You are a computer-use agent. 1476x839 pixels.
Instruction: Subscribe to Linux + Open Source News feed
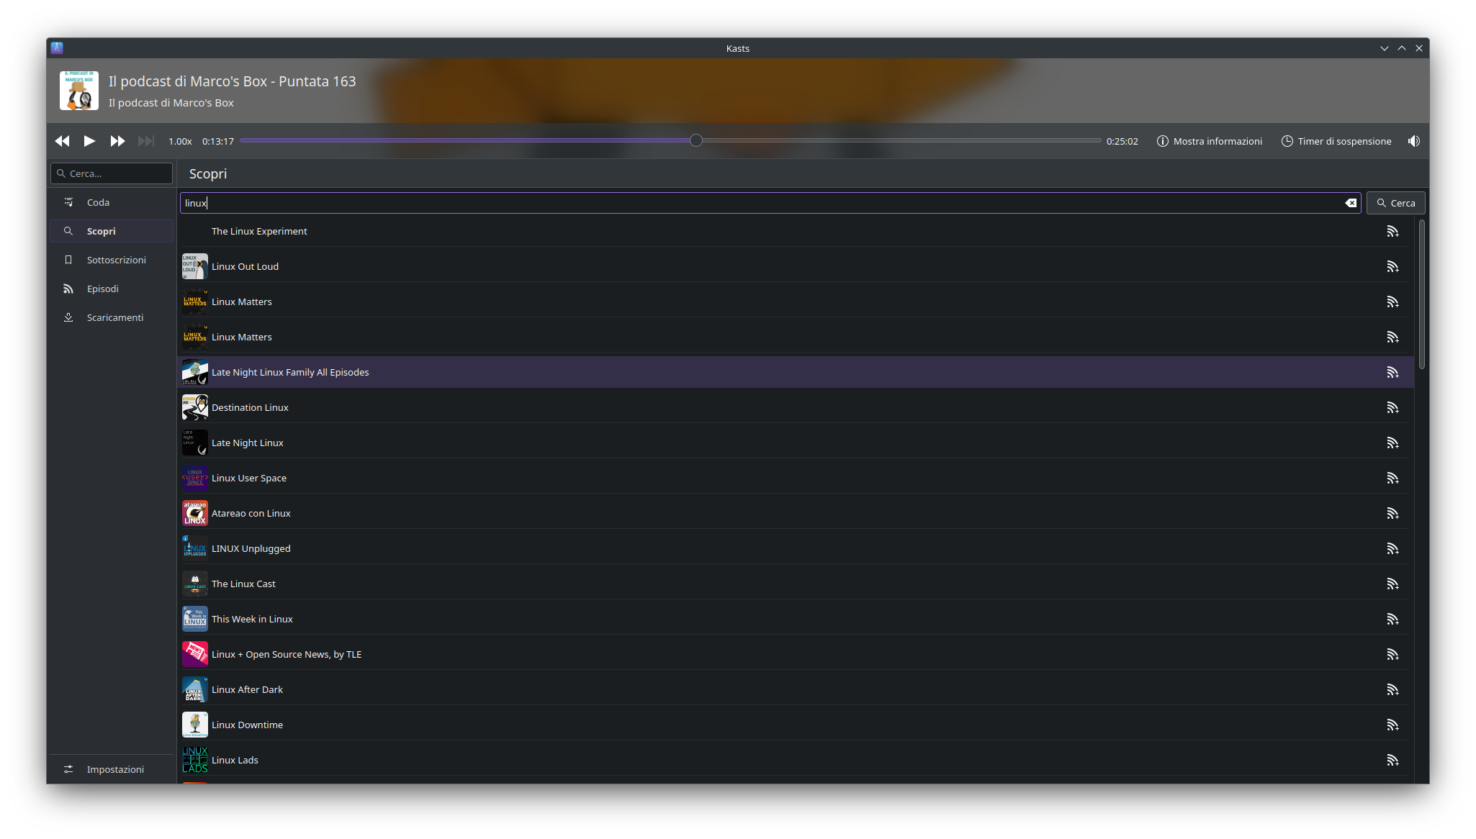click(x=1392, y=654)
